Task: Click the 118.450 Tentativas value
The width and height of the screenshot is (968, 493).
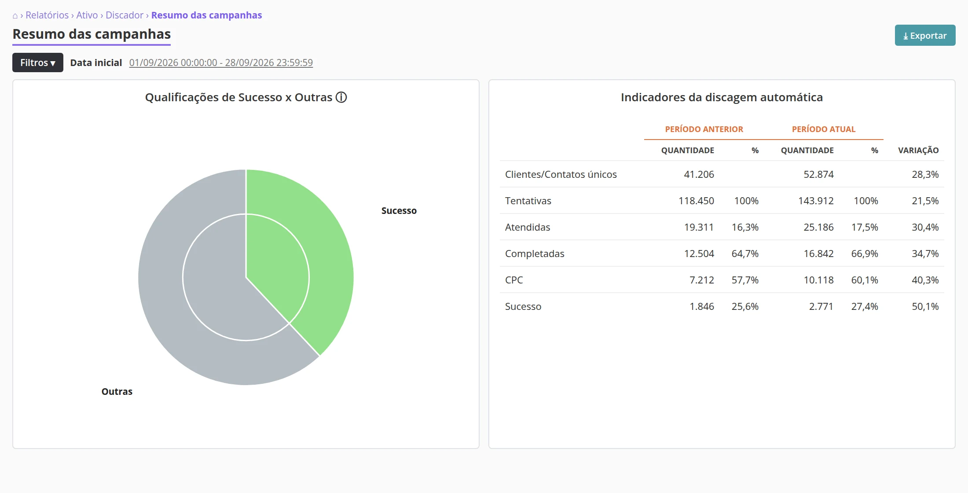Action: (696, 201)
